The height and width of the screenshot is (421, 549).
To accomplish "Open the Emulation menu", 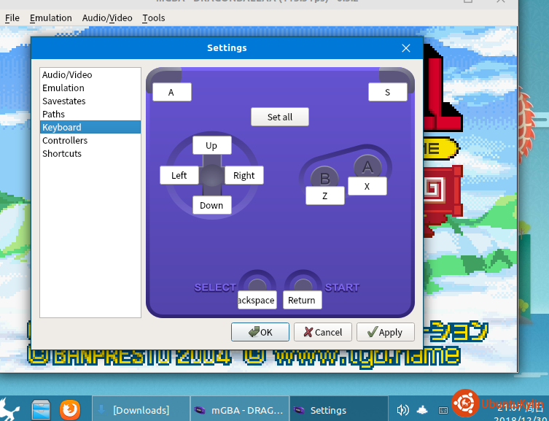I will click(x=51, y=18).
